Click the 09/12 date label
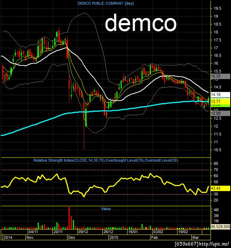231x248 pixels. pyautogui.click(x=83, y=232)
